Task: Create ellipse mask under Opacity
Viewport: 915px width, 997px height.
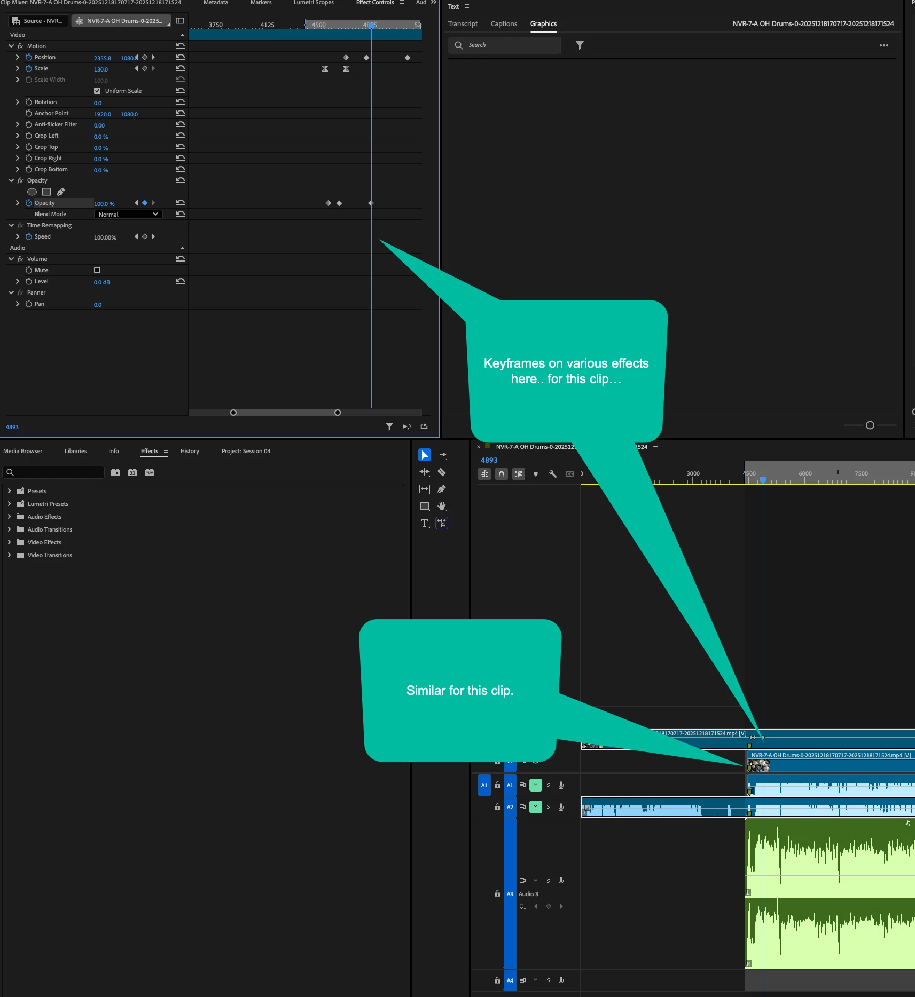Action: (x=32, y=192)
